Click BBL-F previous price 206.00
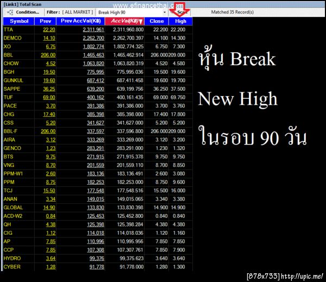Image resolution: width=326 pixels, height=282 pixels. point(48,131)
